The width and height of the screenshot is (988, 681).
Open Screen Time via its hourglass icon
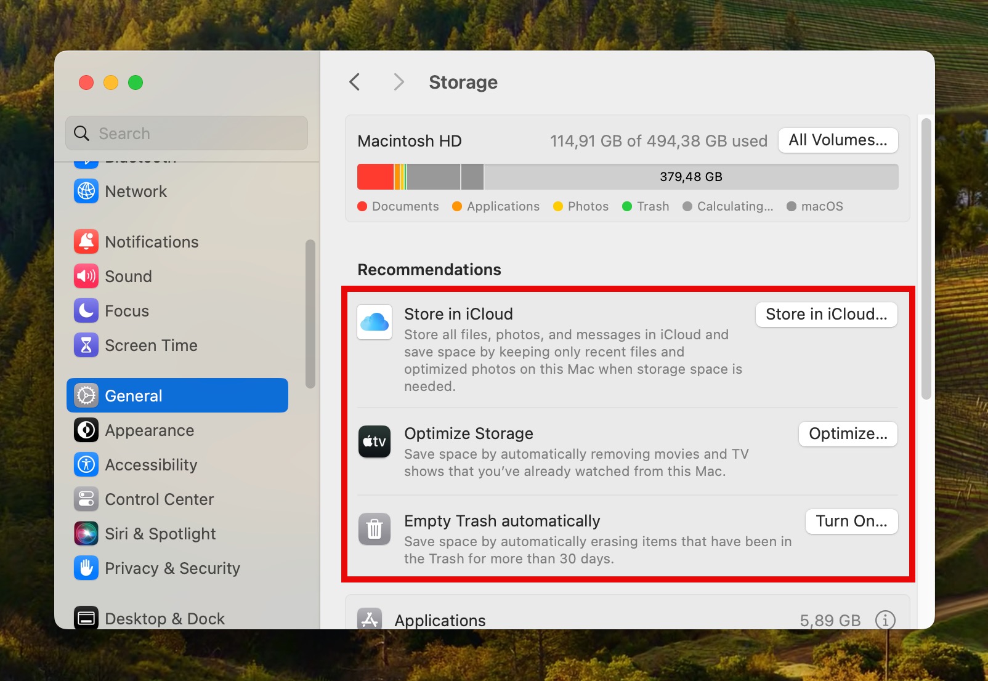point(86,345)
